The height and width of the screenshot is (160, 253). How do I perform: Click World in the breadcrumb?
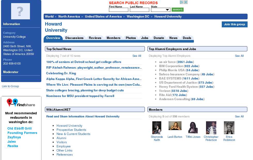[49, 17]
